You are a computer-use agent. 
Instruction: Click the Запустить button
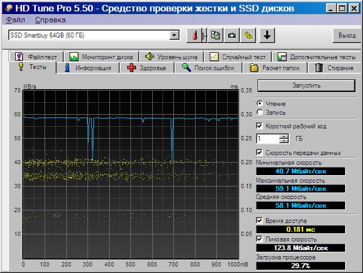(306, 85)
